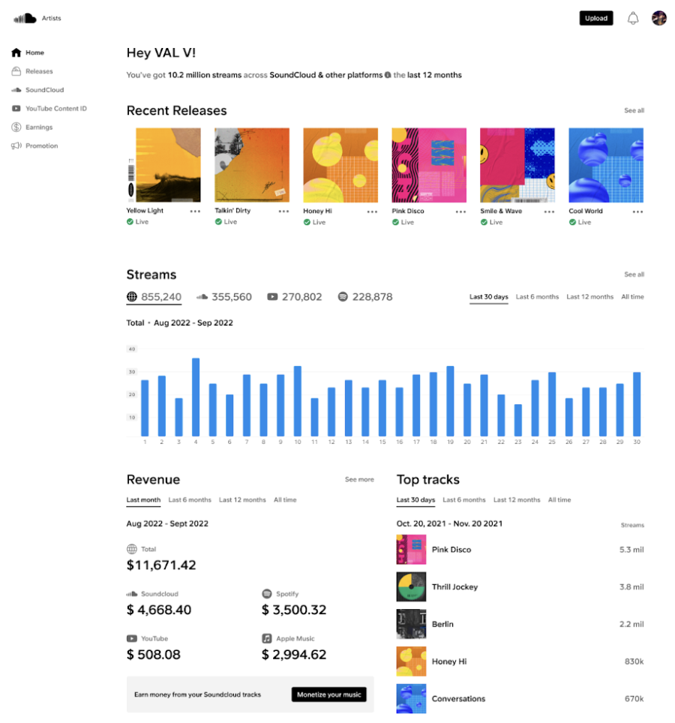Switch Streams to Last 6 months

(x=537, y=297)
